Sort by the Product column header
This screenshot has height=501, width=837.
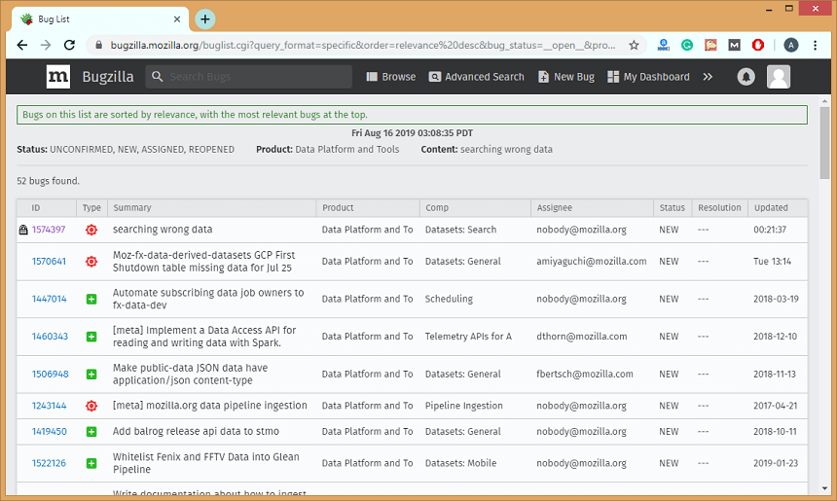pos(338,207)
